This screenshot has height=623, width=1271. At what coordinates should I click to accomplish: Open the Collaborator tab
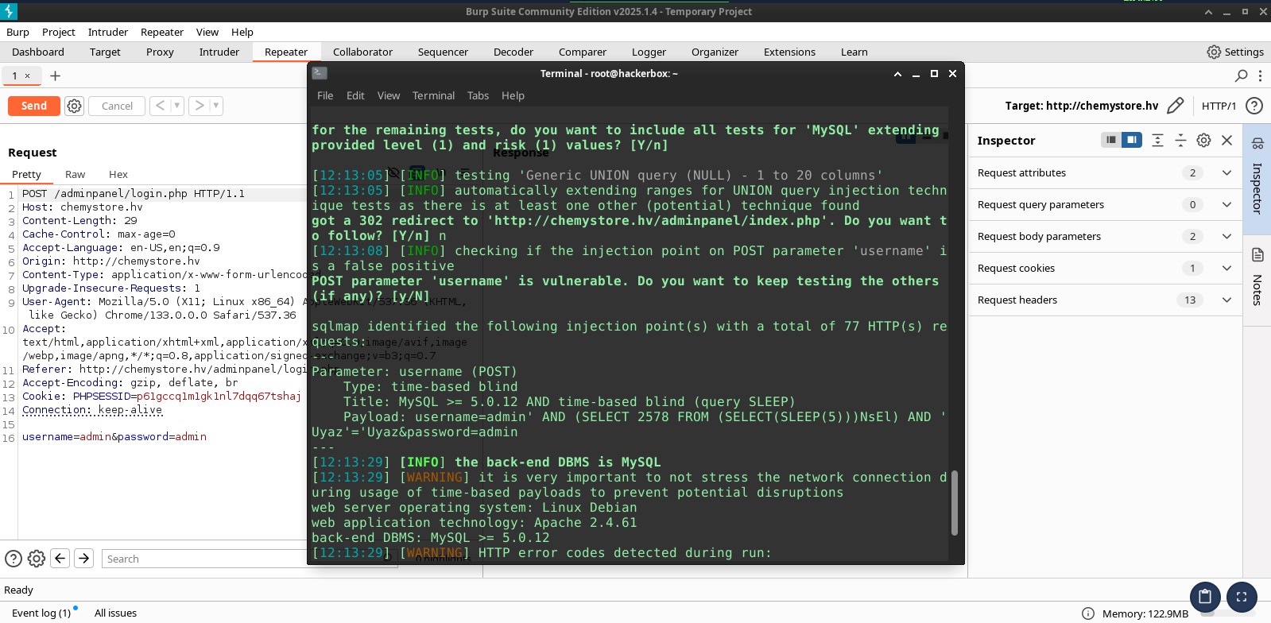[x=362, y=52]
